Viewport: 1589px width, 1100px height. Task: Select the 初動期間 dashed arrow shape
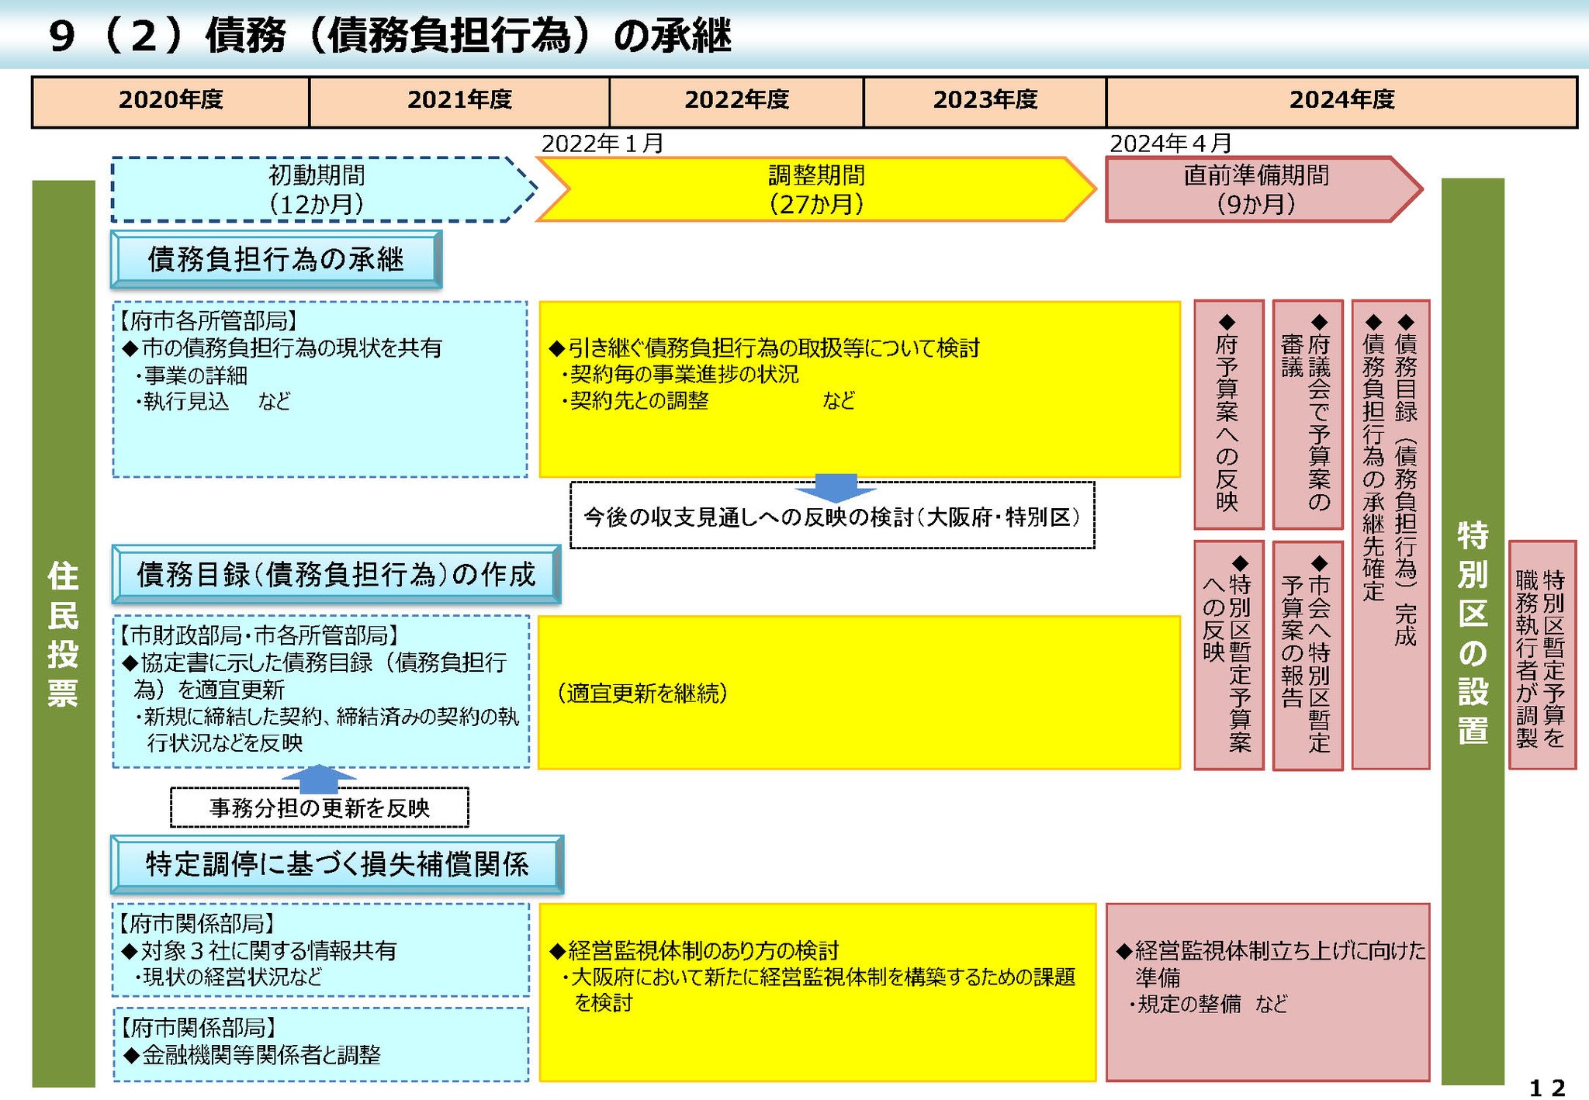click(x=317, y=189)
